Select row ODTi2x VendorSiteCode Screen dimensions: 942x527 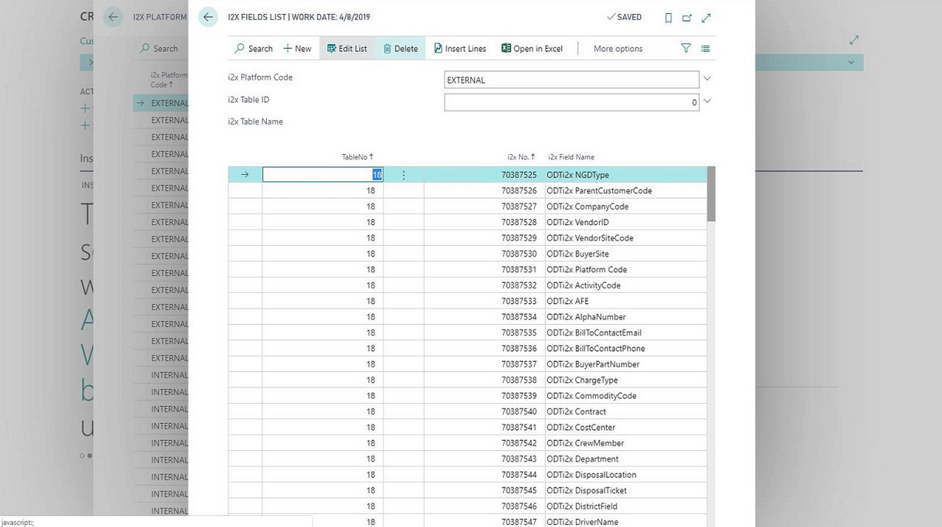coord(467,238)
